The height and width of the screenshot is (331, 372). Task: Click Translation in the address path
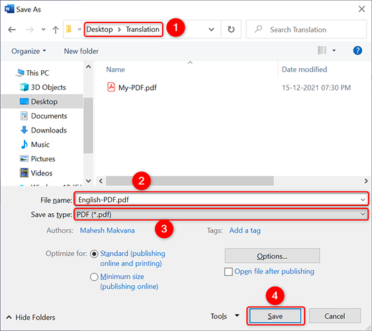[142, 29]
